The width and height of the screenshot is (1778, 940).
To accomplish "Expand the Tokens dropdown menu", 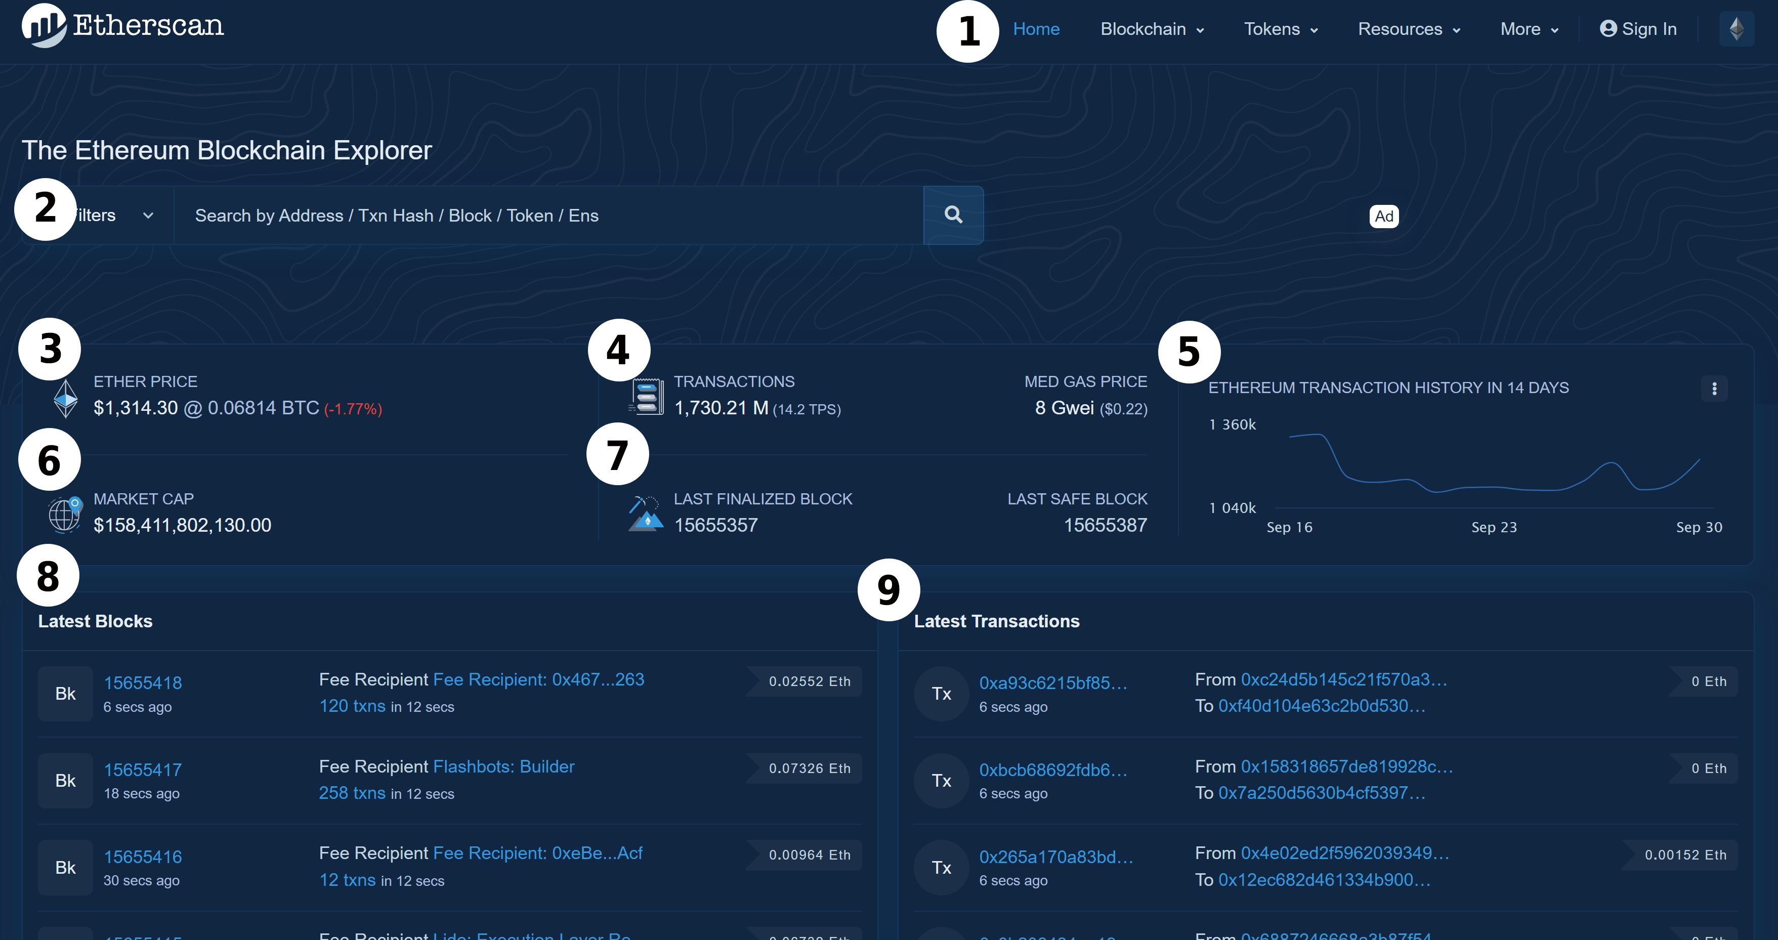I will coord(1282,28).
